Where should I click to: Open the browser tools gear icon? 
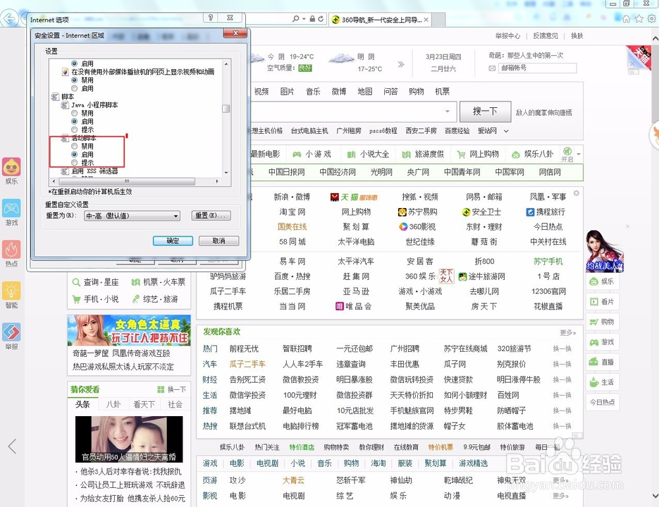[652, 19]
